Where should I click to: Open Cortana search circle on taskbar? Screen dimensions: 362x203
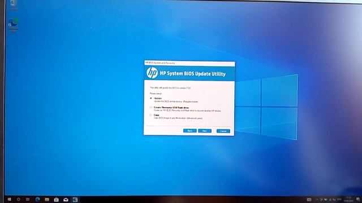click(19, 199)
